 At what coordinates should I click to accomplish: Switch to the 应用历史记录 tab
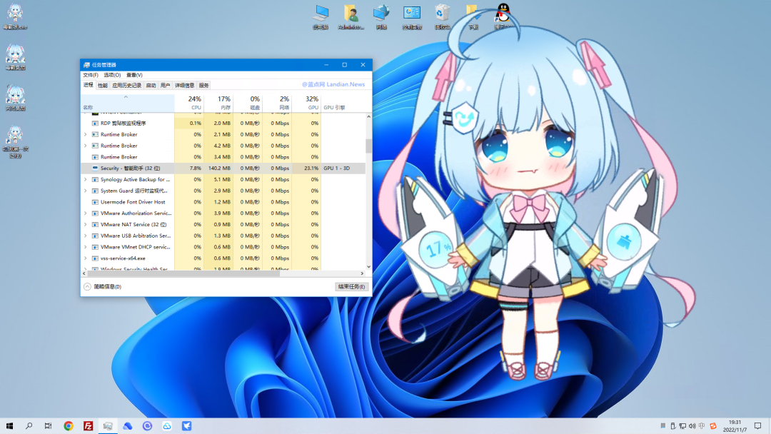(126, 86)
